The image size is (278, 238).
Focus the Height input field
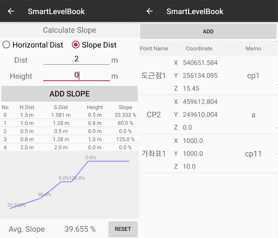pyautogui.click(x=76, y=75)
